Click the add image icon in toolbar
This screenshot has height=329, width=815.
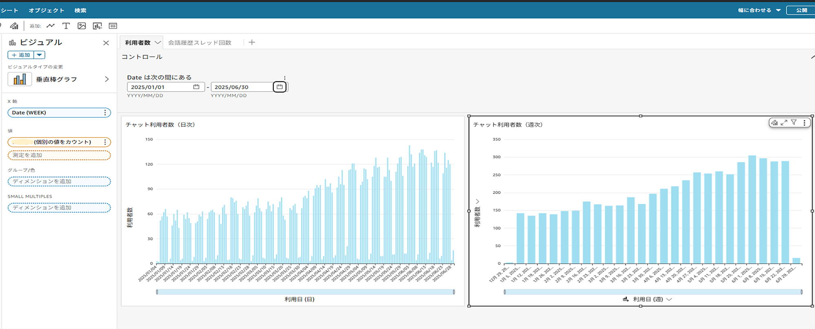click(x=81, y=26)
